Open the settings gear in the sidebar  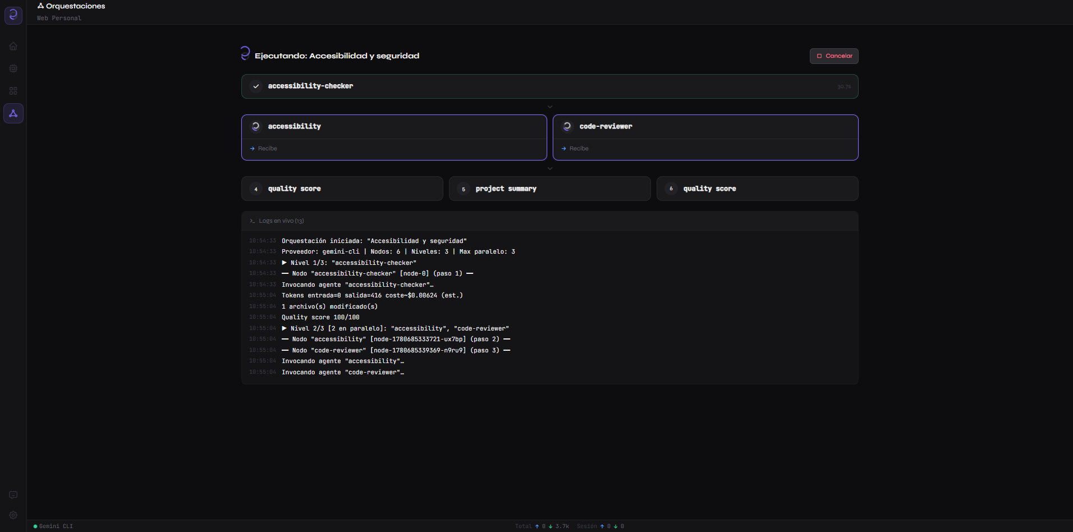pos(13,515)
